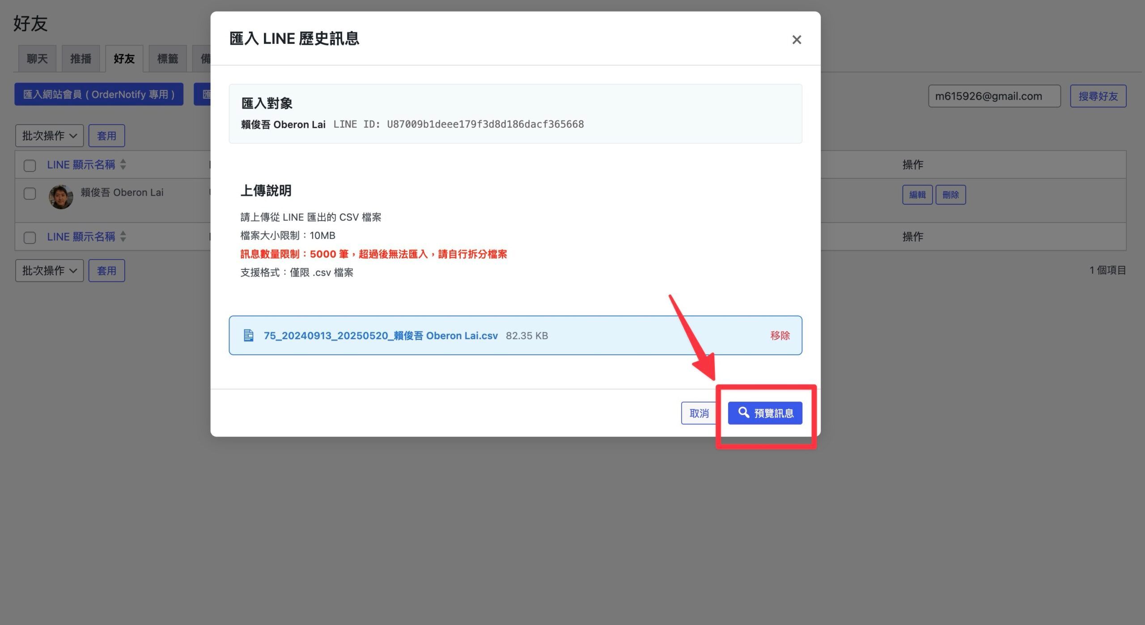1145x625 pixels.
Task: Click the avatar of 賴俊吾 Oberon Lai
Action: point(61,197)
